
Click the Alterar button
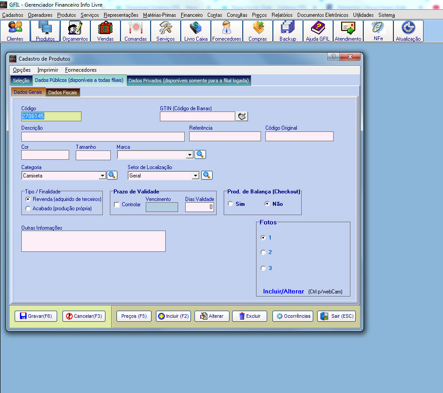[x=212, y=316]
